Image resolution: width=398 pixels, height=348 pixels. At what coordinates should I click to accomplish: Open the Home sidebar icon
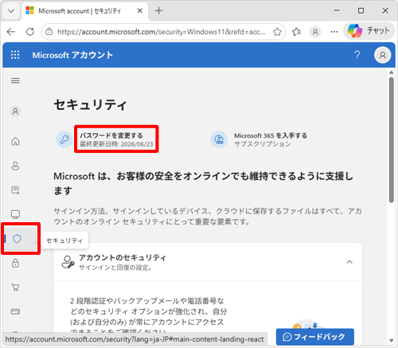(15, 142)
